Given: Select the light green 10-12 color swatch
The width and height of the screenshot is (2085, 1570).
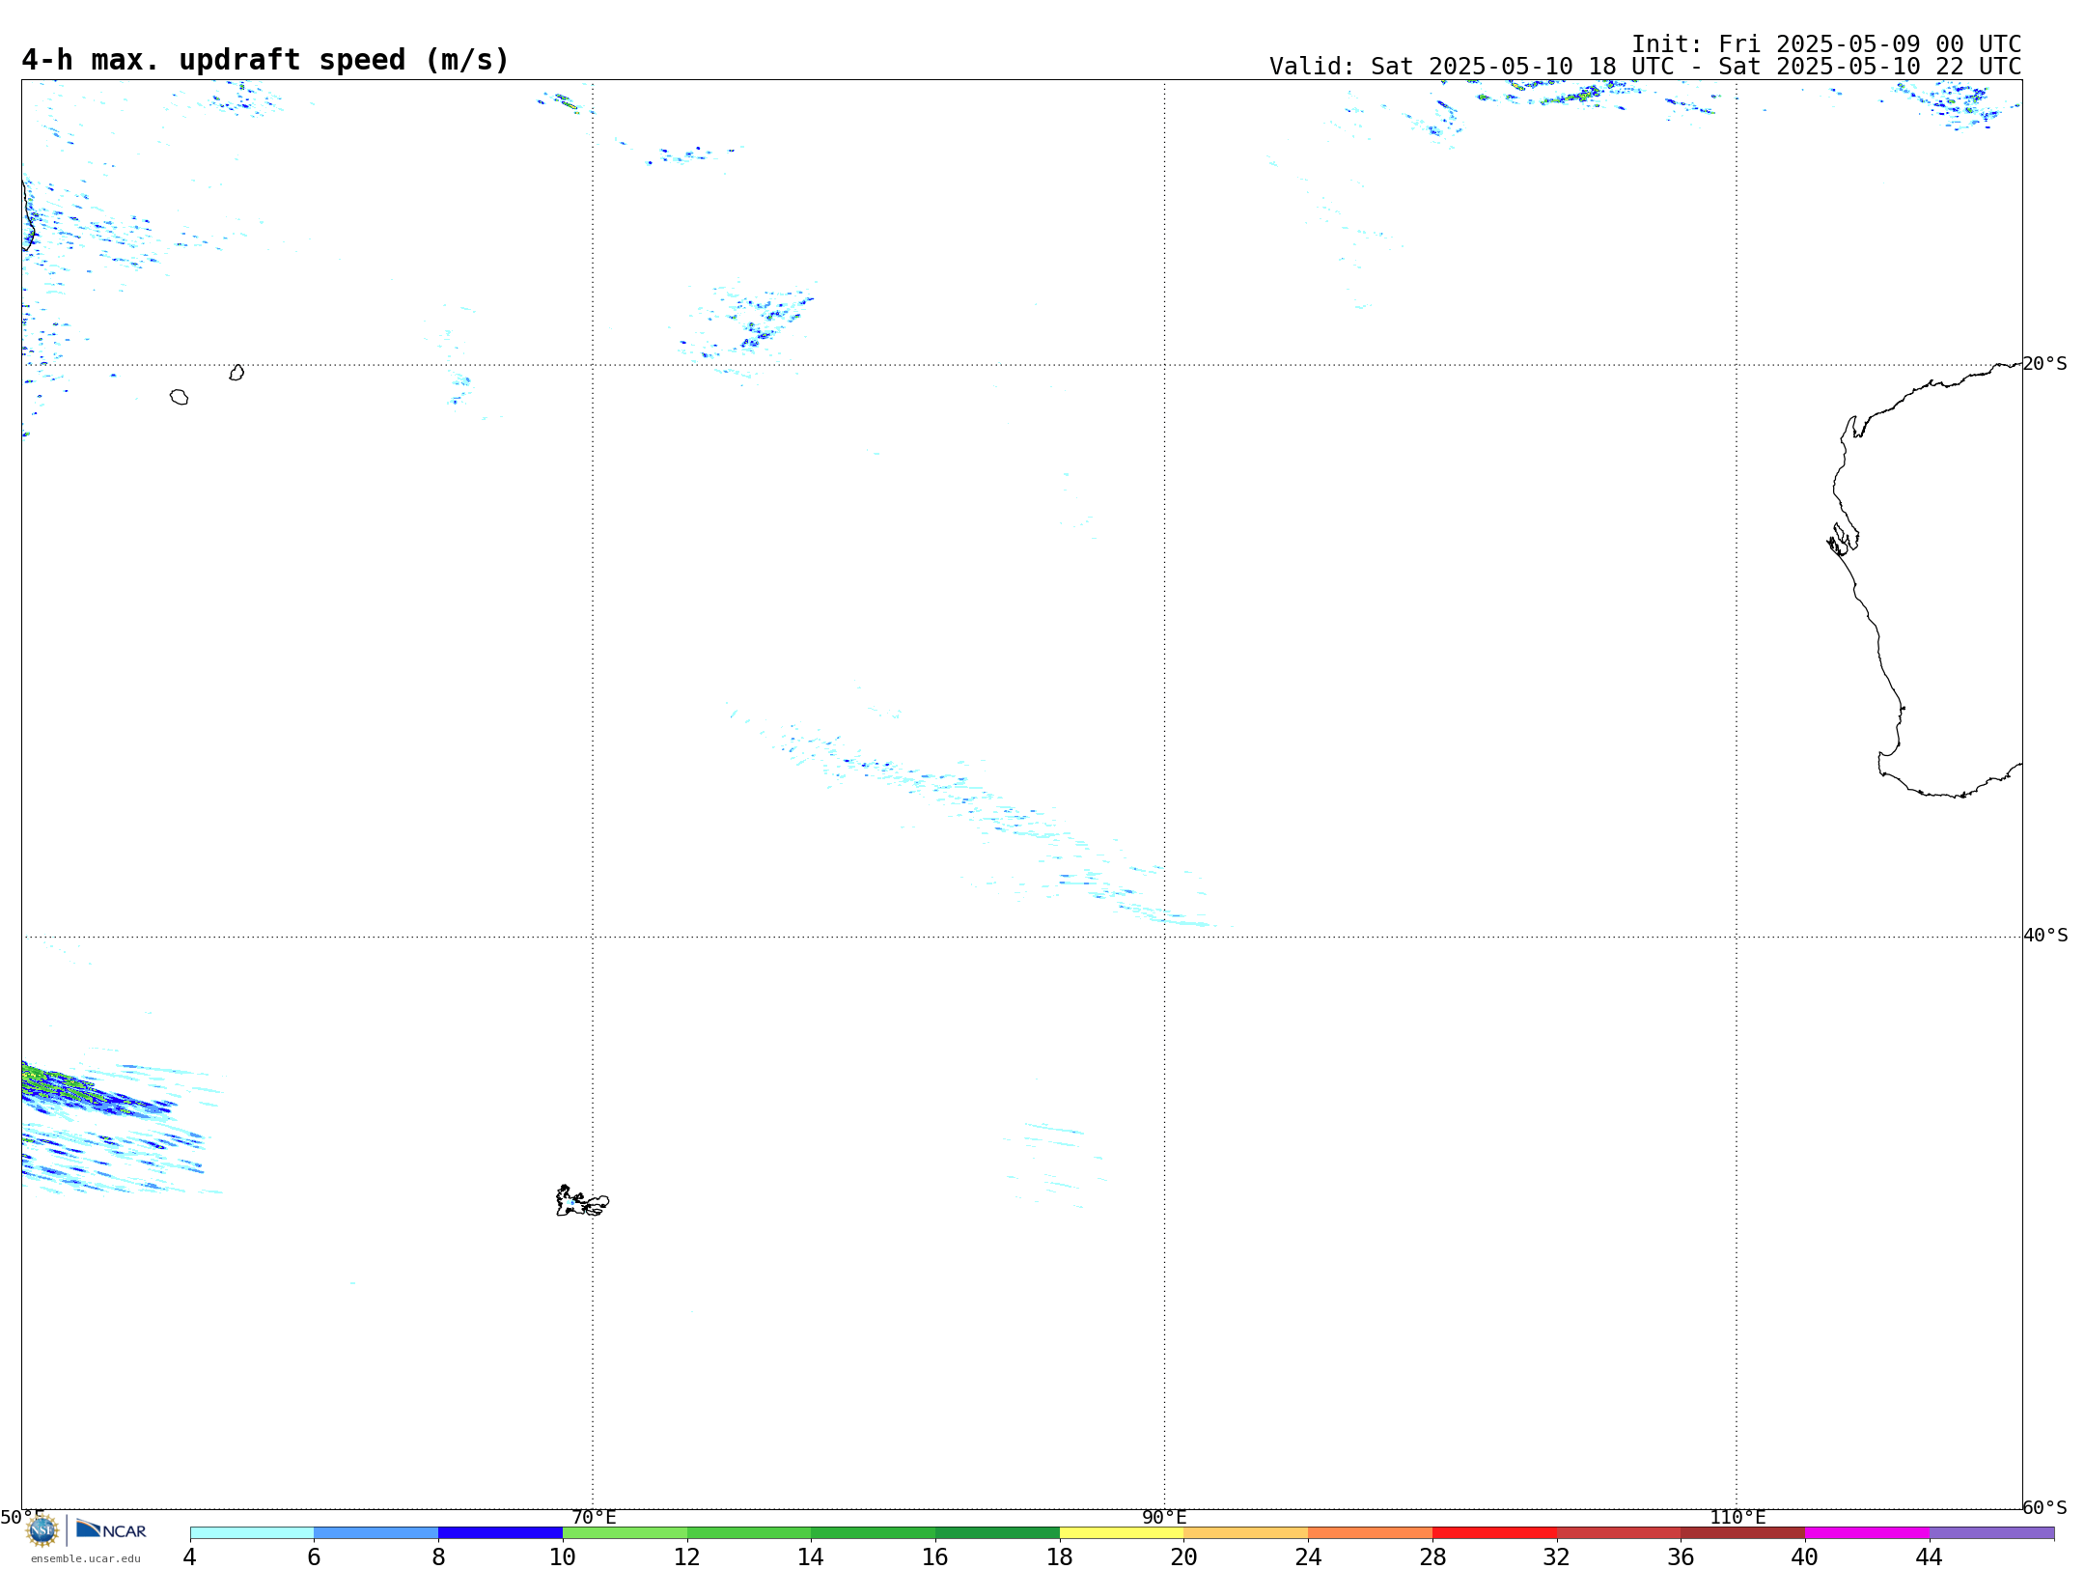Looking at the screenshot, I should pyautogui.click(x=625, y=1532).
